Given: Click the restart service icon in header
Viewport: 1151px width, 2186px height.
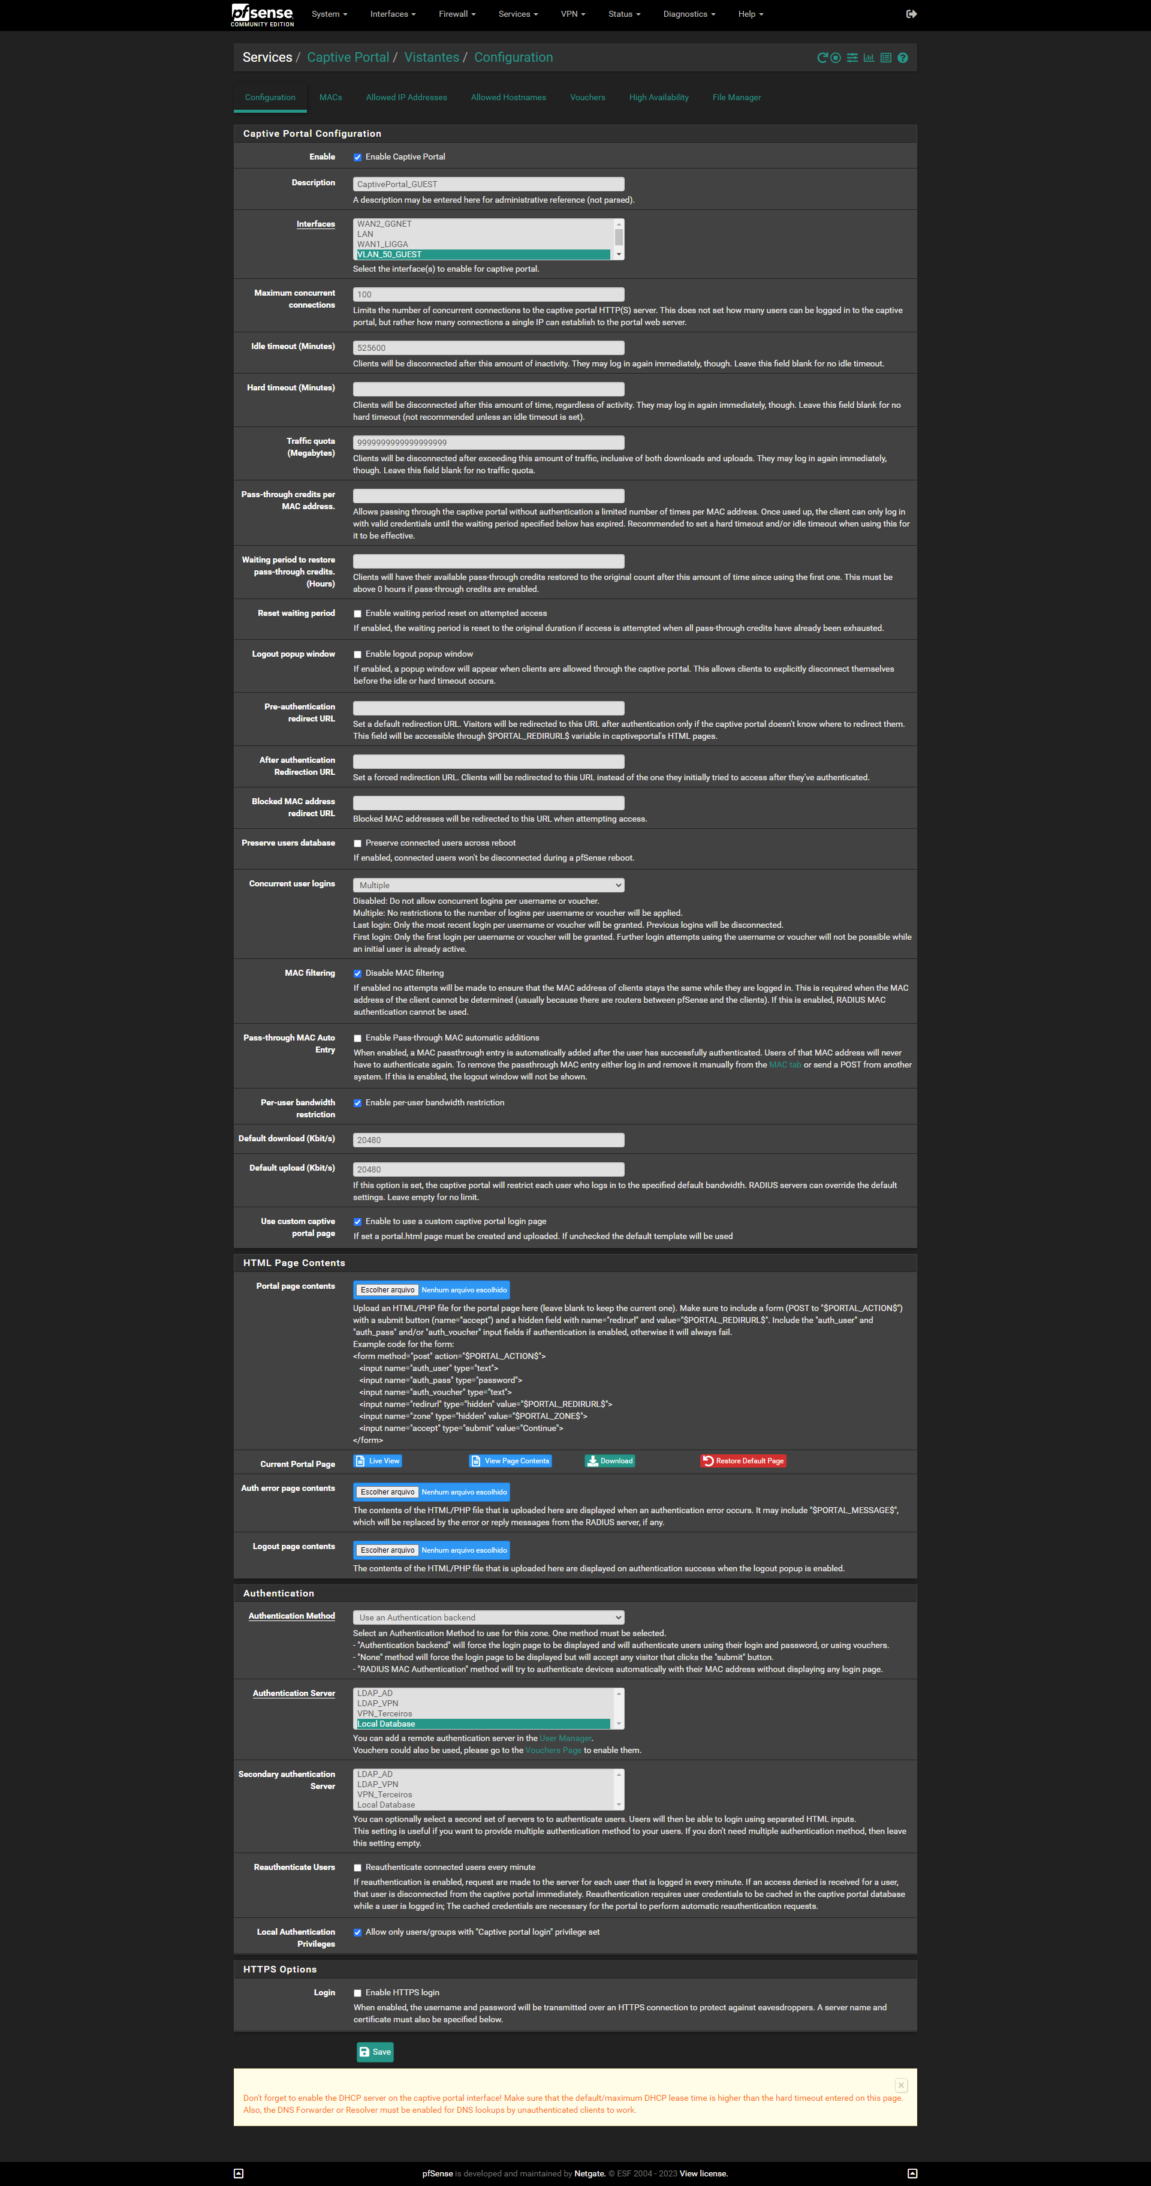Looking at the screenshot, I should [821, 58].
